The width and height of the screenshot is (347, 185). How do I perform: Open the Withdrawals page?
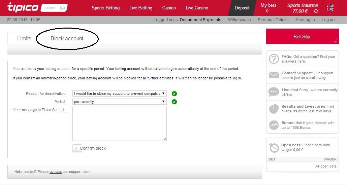tap(239, 20)
